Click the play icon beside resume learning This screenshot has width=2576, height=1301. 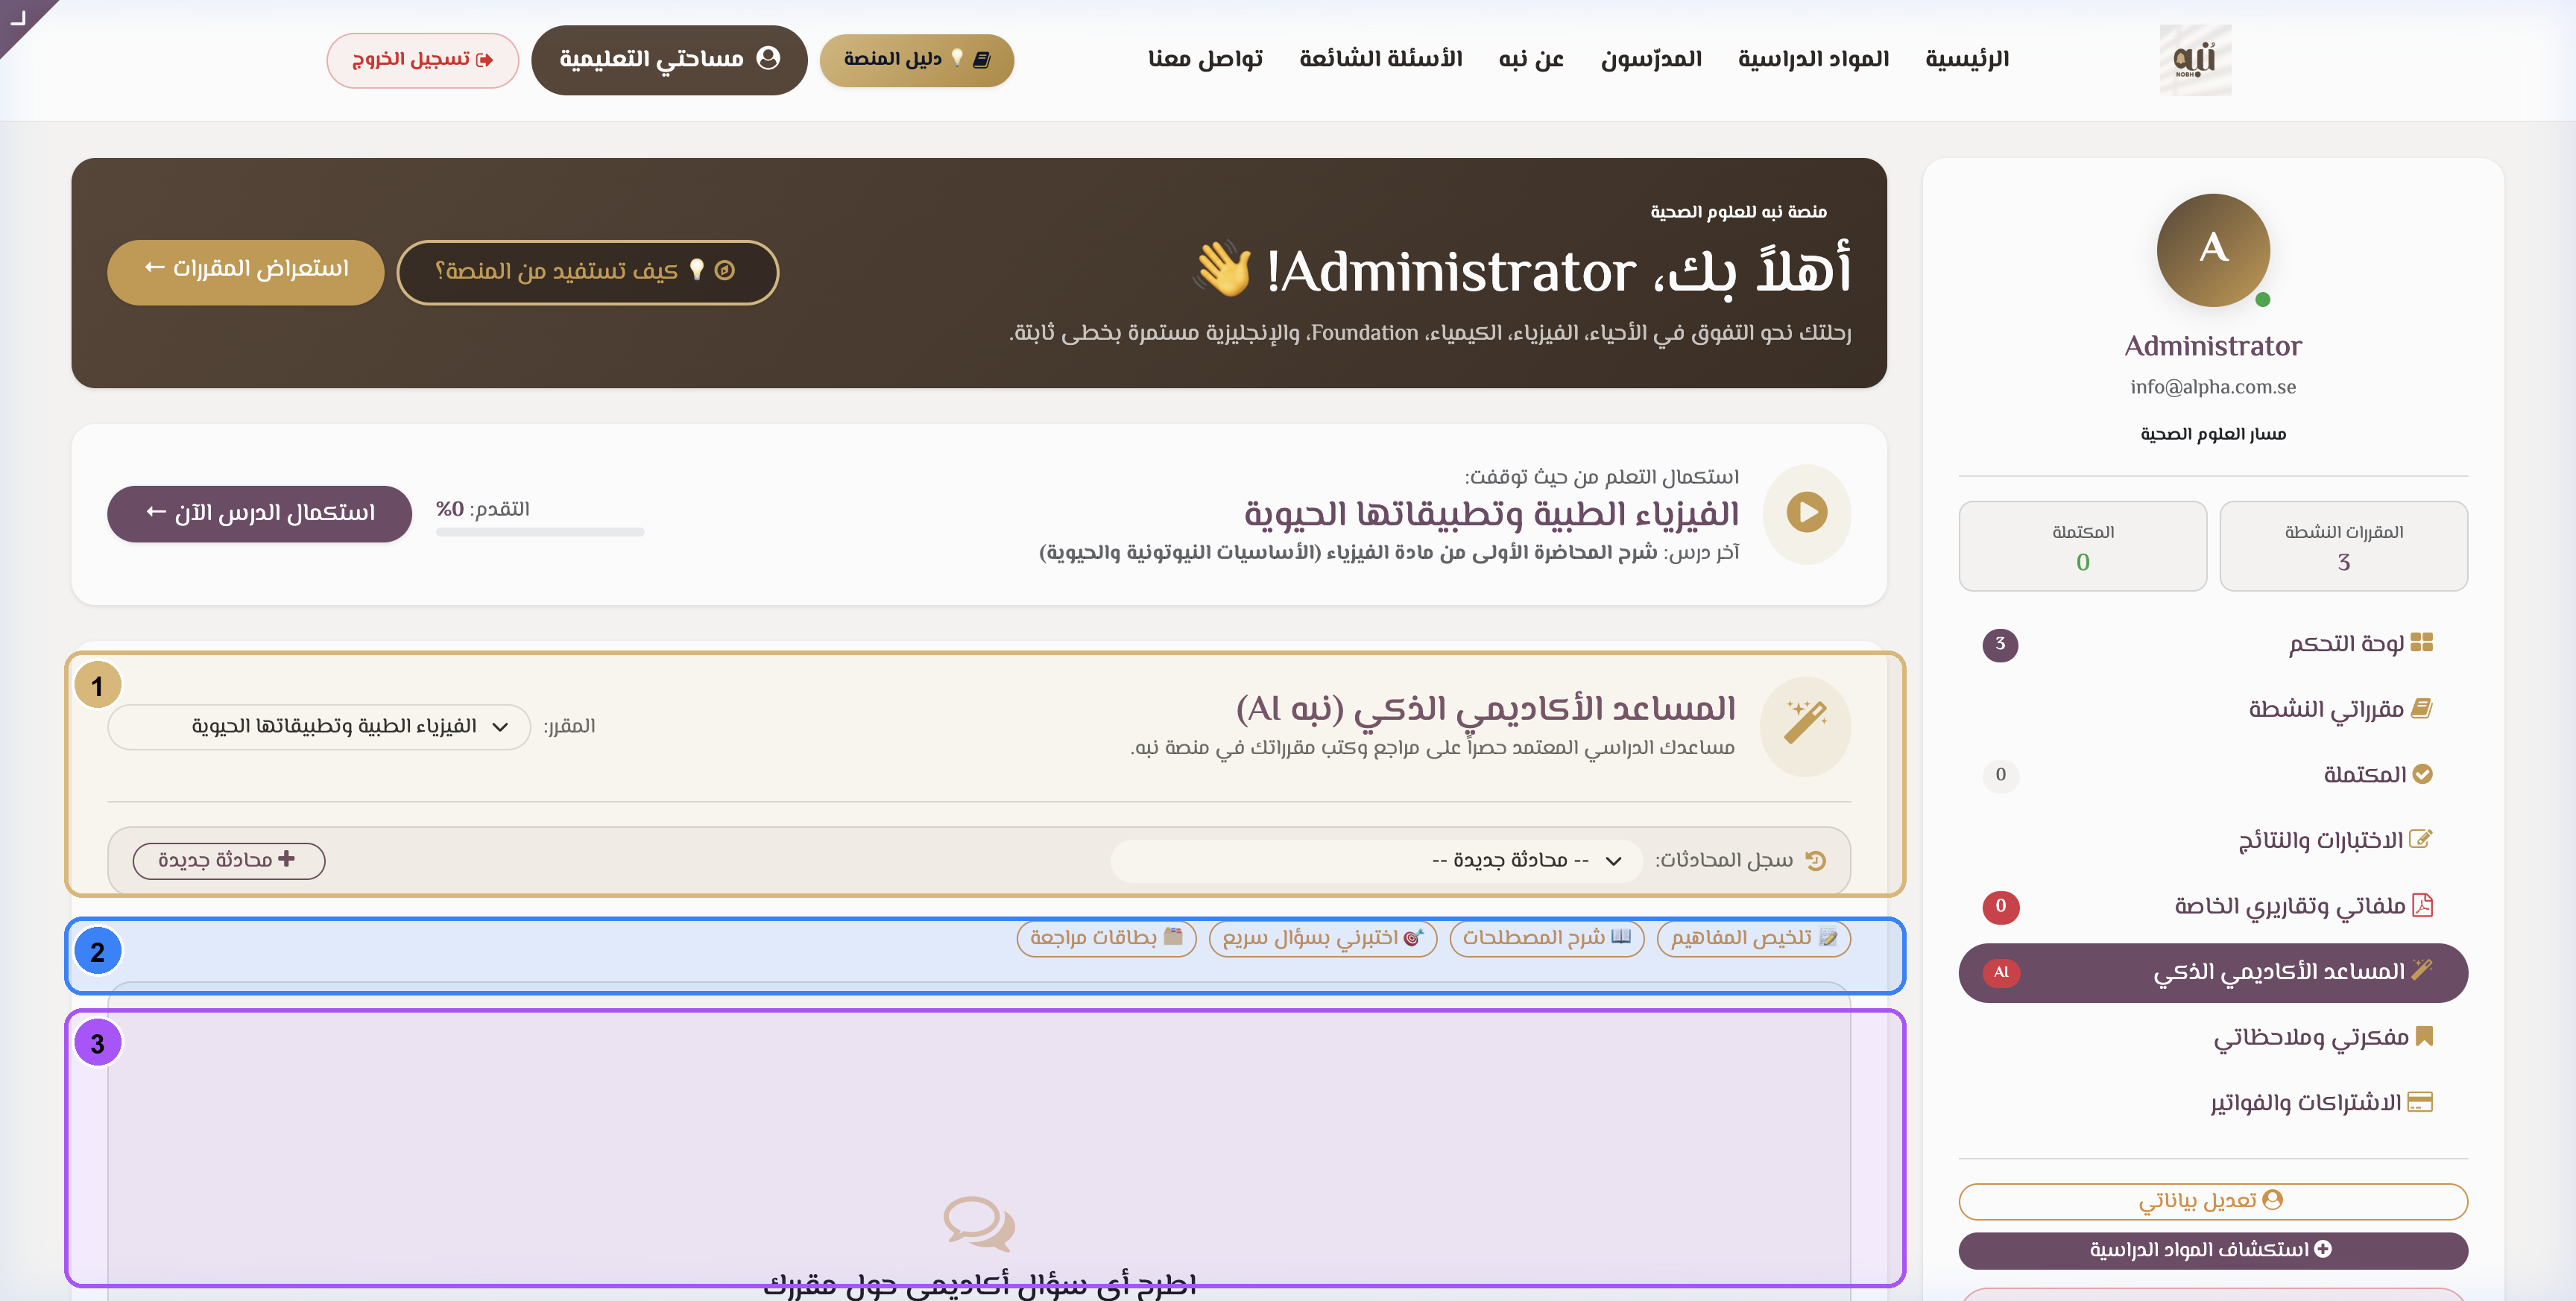pos(1806,513)
